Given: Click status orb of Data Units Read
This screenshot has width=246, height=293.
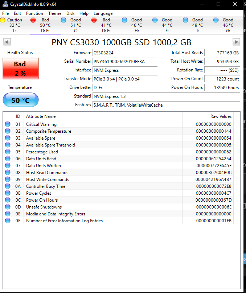Looking at the screenshot, I should click(x=8, y=158).
